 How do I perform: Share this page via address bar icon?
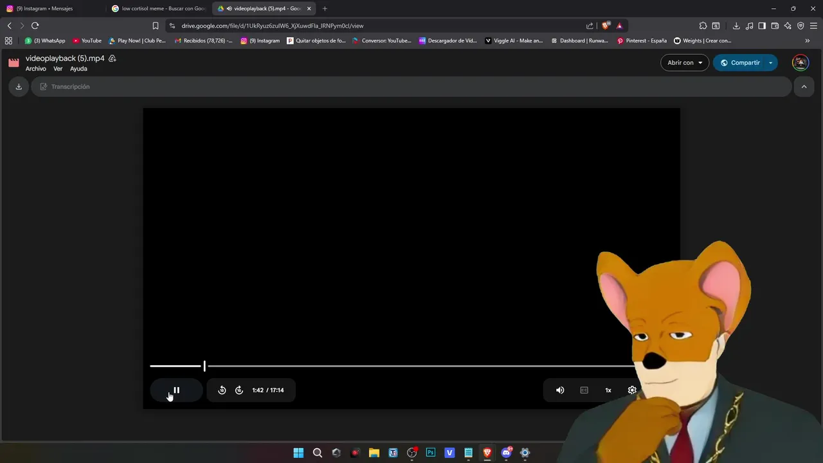click(x=590, y=26)
